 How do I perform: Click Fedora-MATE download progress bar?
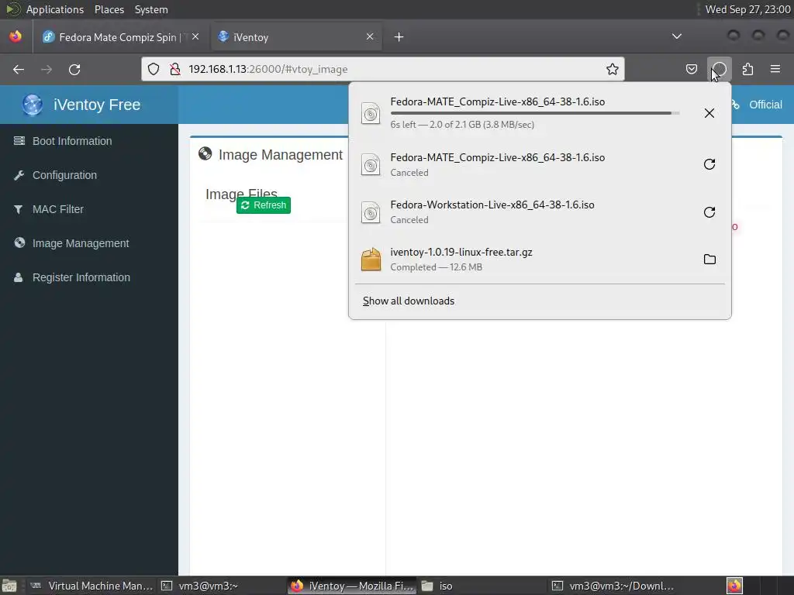click(x=535, y=113)
